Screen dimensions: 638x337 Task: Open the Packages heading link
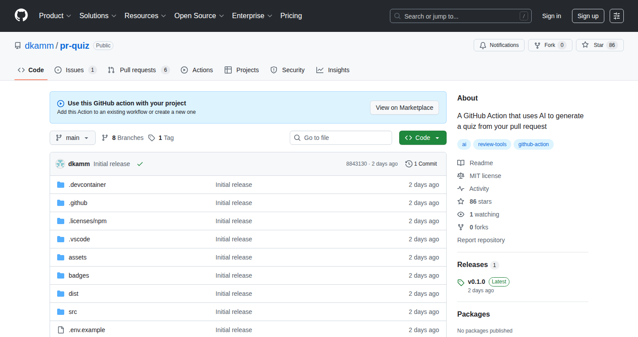click(474, 314)
